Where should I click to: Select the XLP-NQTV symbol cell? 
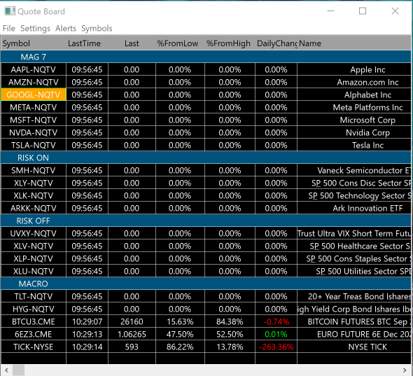(34, 258)
